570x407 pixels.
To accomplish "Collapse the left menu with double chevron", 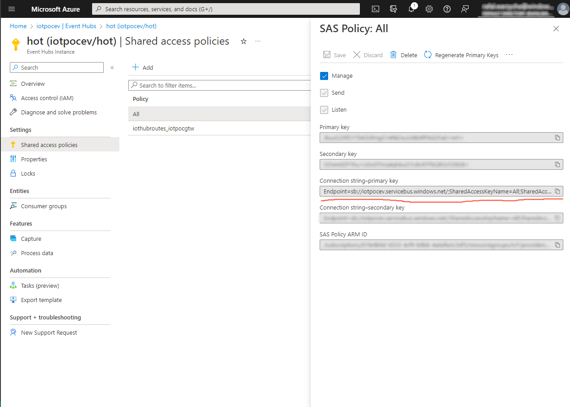I will (112, 67).
